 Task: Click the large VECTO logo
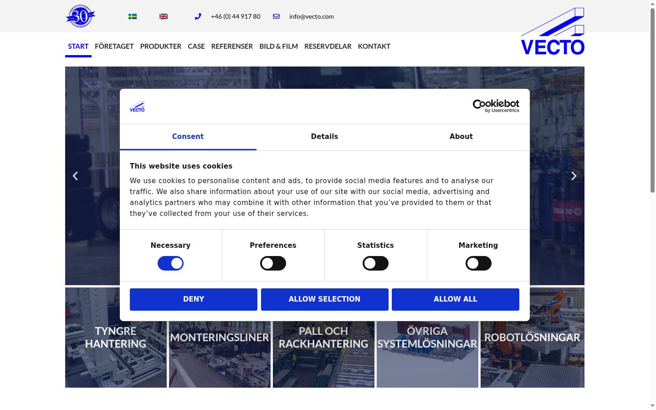point(553,31)
